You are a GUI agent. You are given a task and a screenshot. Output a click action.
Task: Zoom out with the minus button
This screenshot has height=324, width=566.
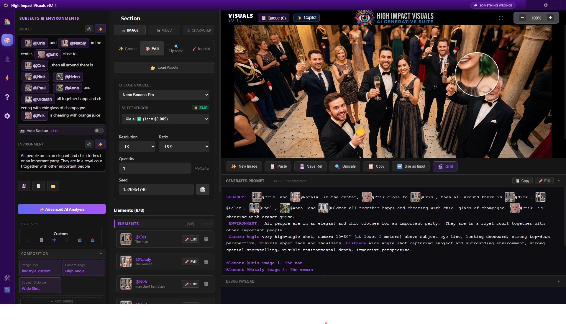click(x=522, y=18)
